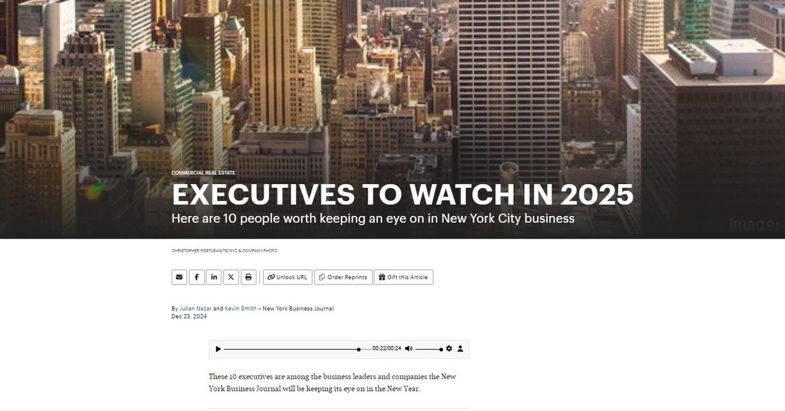This screenshot has height=411, width=785.
Task: Adjust the audio player volume slider
Action: tap(429, 349)
